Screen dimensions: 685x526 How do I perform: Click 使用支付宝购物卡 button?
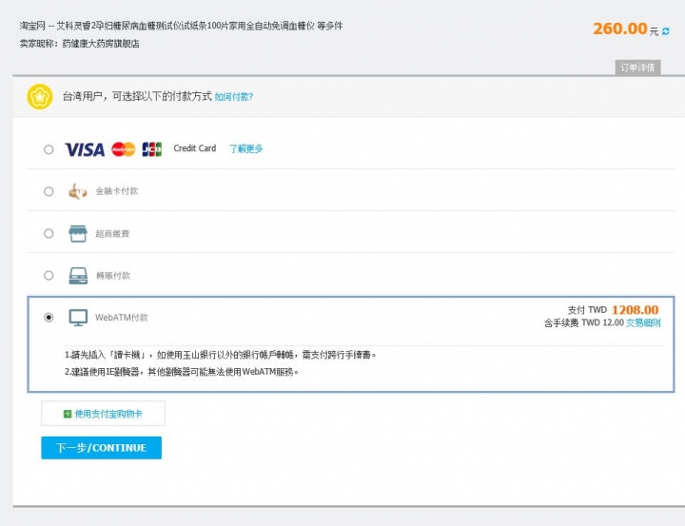103,413
